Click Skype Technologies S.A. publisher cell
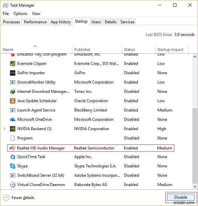 [95, 166]
